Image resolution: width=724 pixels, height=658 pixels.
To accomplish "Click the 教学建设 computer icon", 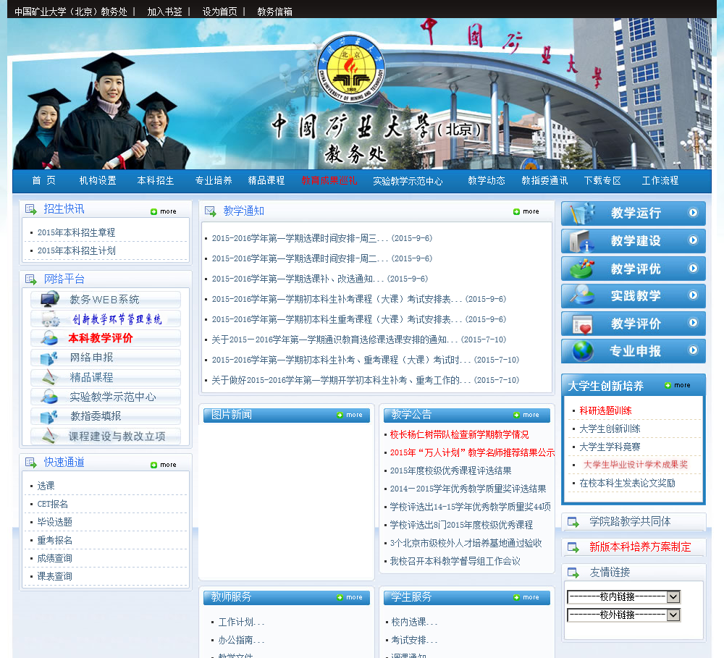I will coord(581,241).
